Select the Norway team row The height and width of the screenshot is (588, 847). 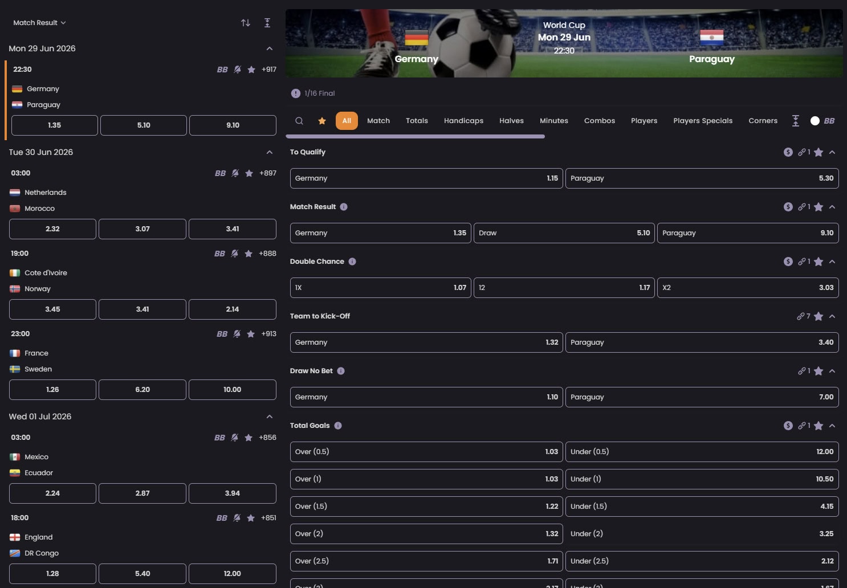142,289
